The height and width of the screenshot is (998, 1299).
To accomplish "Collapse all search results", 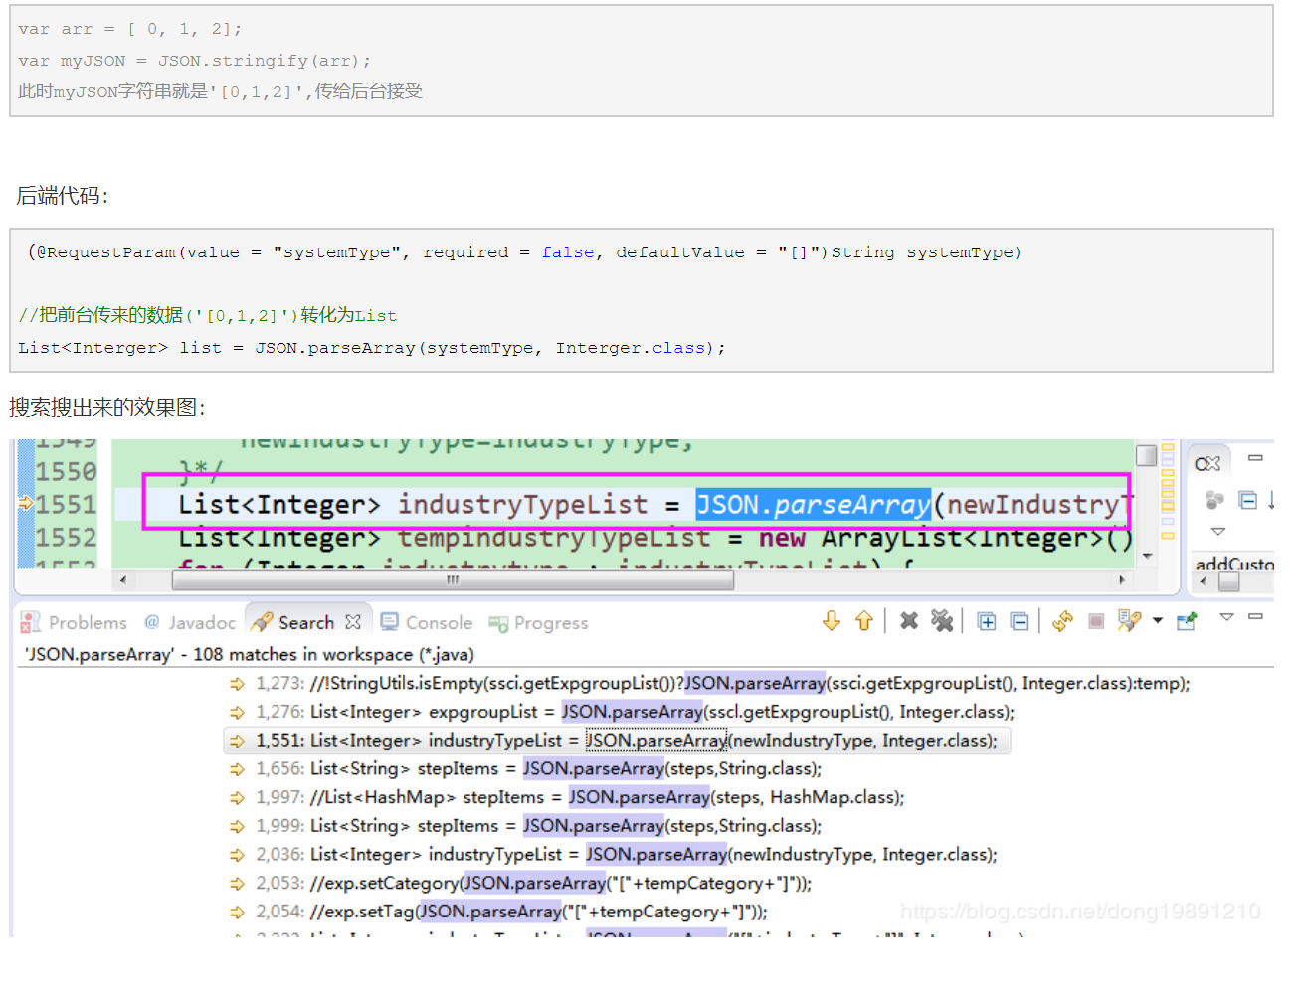I will coord(1020,622).
